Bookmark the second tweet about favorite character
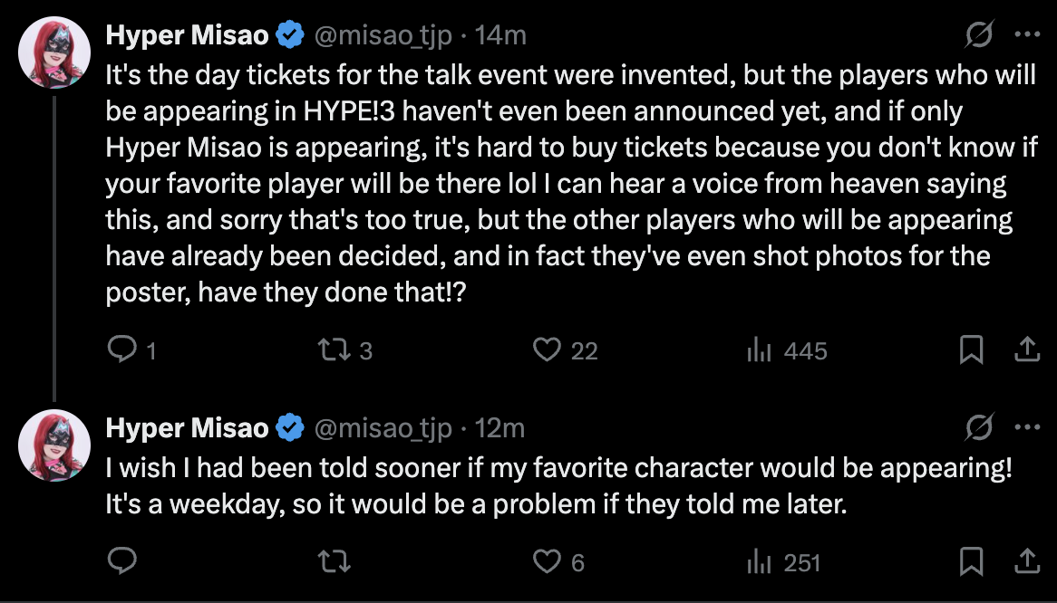This screenshot has width=1057, height=603. tap(971, 562)
